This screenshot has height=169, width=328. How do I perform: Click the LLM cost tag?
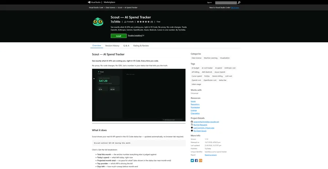click(229, 76)
